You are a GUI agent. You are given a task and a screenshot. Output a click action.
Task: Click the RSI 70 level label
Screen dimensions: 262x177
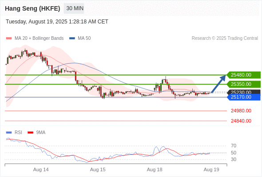[234, 146]
